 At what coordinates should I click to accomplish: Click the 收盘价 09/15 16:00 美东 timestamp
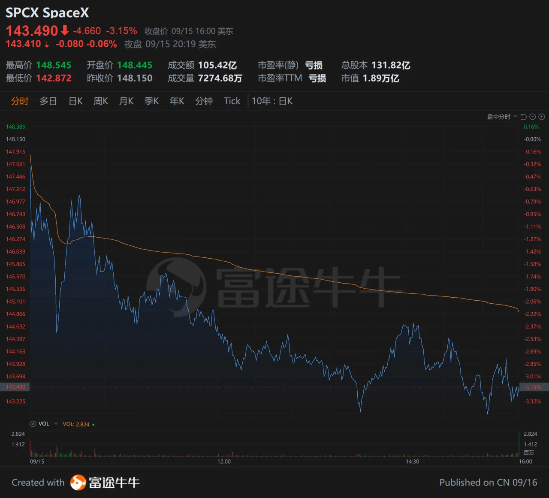click(189, 31)
